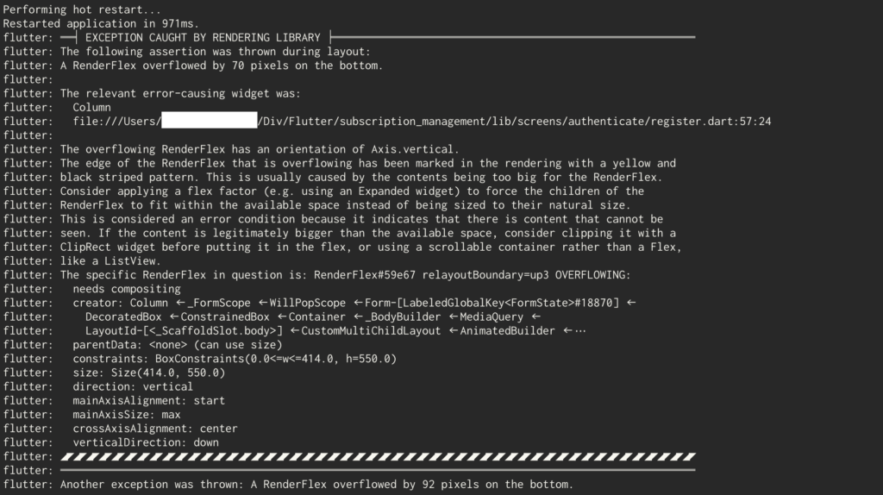Click the 'Restarted application in 971ms' line

(x=97, y=23)
